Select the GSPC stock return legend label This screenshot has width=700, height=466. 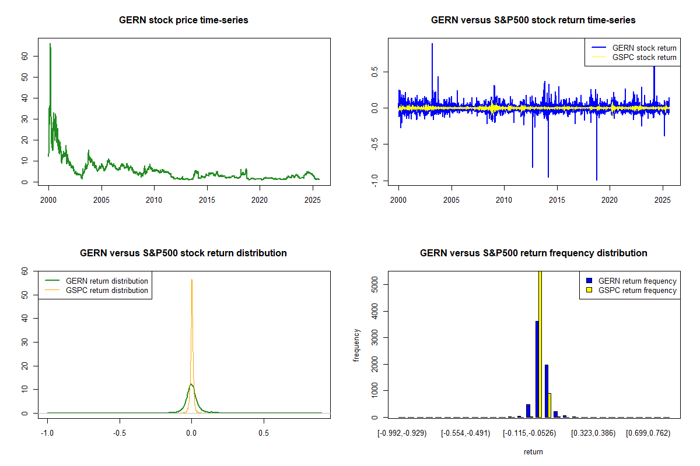[x=644, y=57]
